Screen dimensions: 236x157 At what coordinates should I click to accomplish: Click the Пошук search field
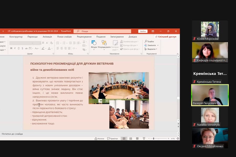pyautogui.click(x=102, y=31)
